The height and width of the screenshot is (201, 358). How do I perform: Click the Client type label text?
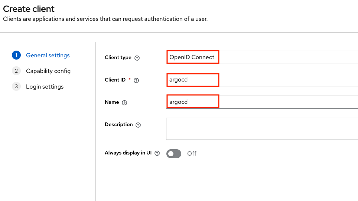click(118, 57)
